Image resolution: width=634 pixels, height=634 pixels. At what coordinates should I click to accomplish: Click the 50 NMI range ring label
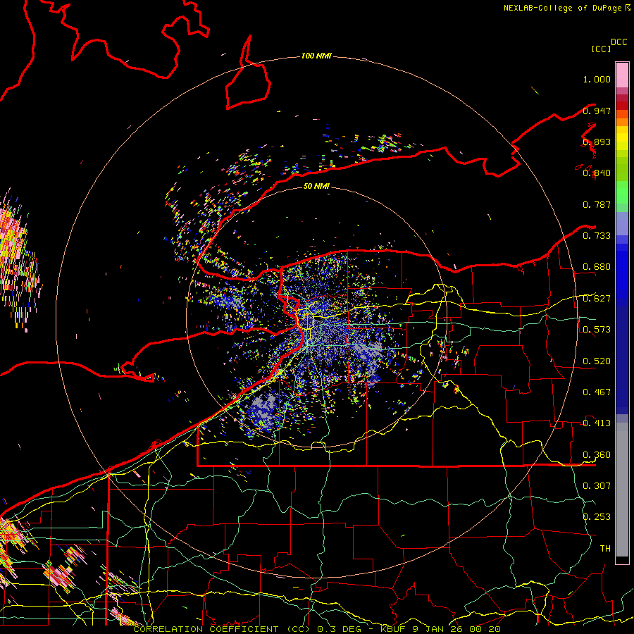316,186
